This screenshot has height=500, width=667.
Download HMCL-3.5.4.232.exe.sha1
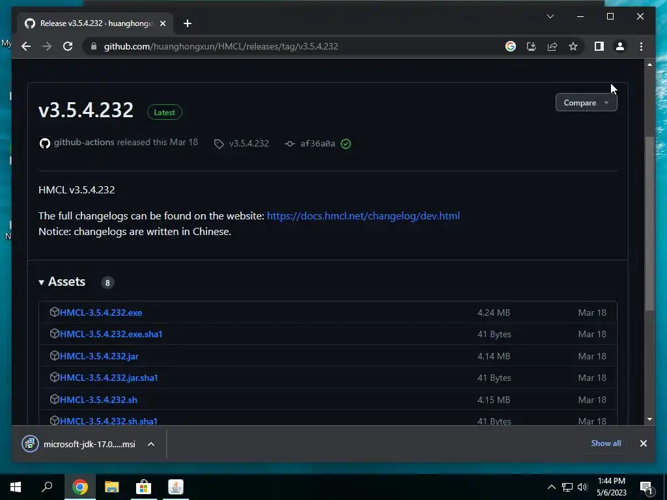(111, 334)
